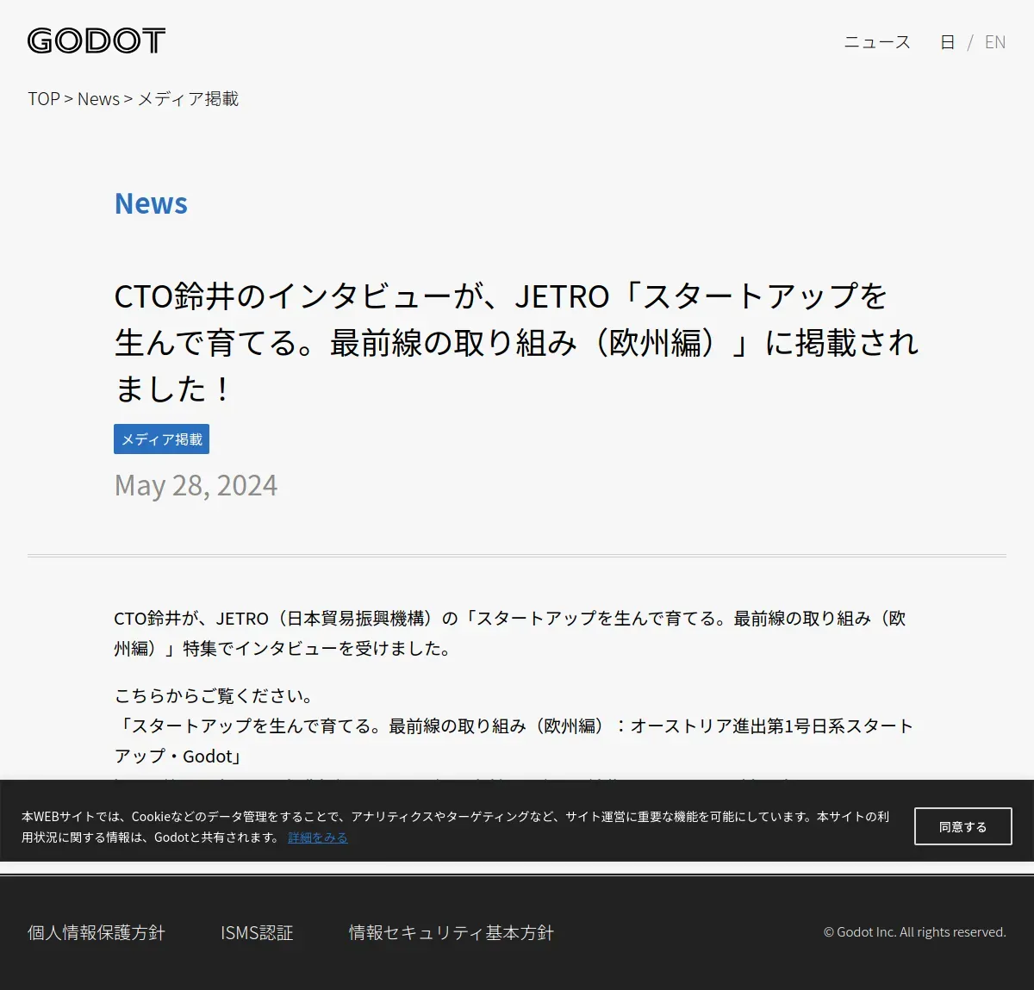1034x990 pixels.
Task: Open 情報セキュリティ基本方針 footer link
Action: [x=452, y=932]
